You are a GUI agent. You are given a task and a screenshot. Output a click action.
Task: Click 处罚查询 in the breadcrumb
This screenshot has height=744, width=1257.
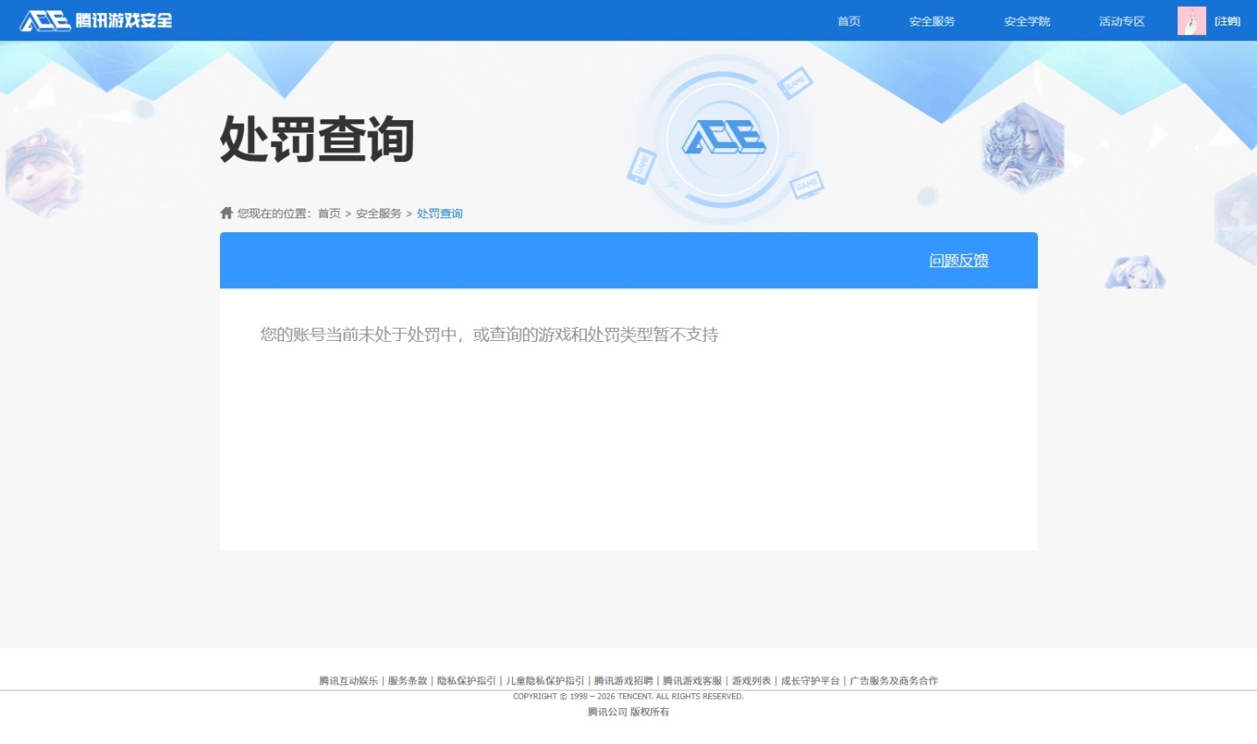pyautogui.click(x=439, y=214)
